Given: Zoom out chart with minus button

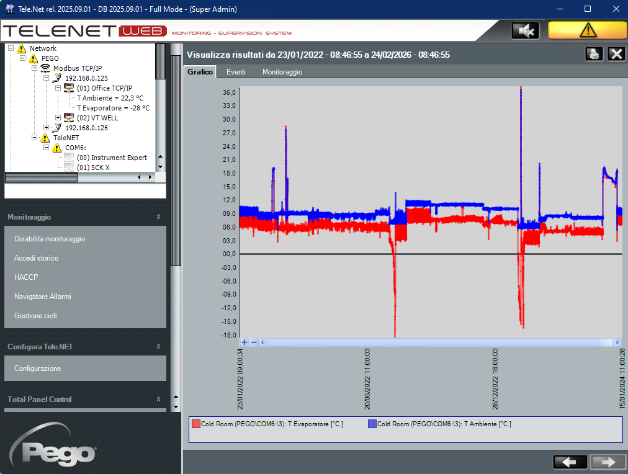Looking at the screenshot, I should [254, 342].
